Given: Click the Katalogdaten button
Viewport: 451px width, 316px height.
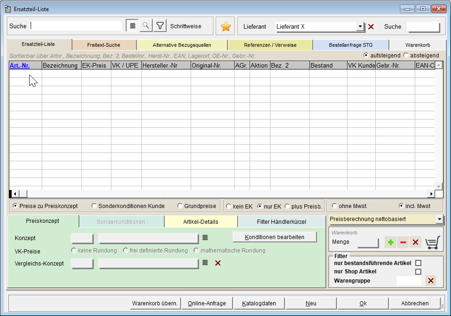Looking at the screenshot, I should tap(259, 303).
